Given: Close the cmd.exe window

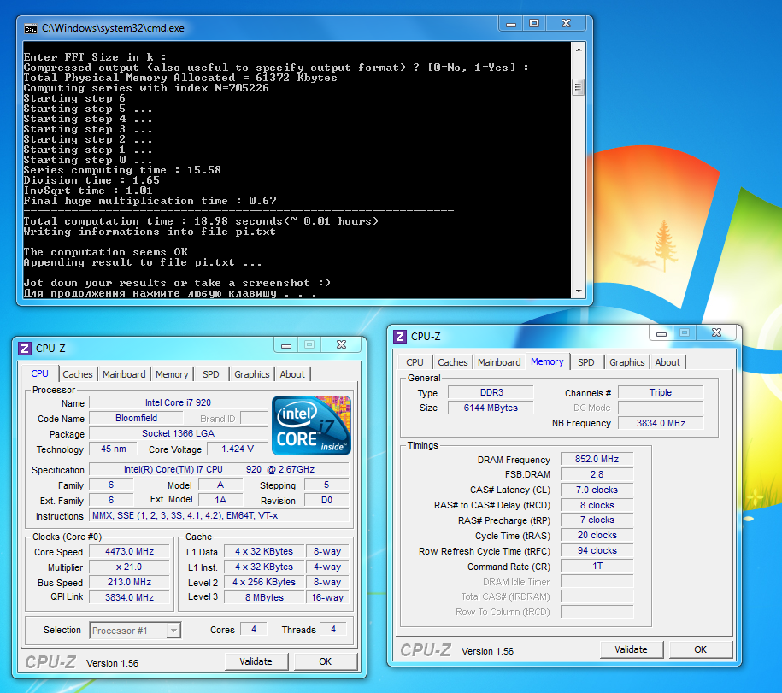Looking at the screenshot, I should (566, 23).
